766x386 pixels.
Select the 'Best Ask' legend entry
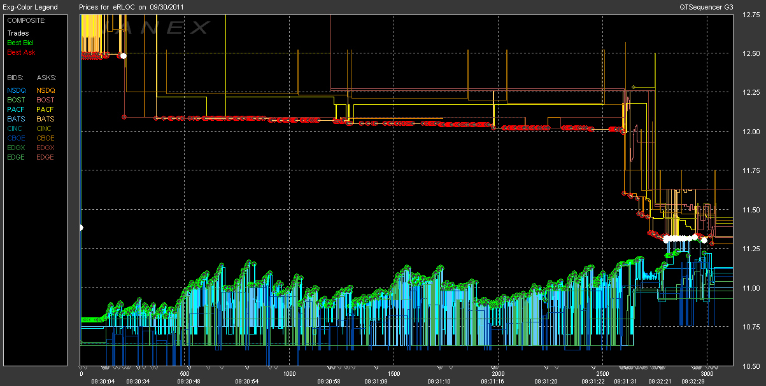[21, 52]
